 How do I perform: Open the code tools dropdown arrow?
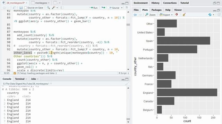57,8
